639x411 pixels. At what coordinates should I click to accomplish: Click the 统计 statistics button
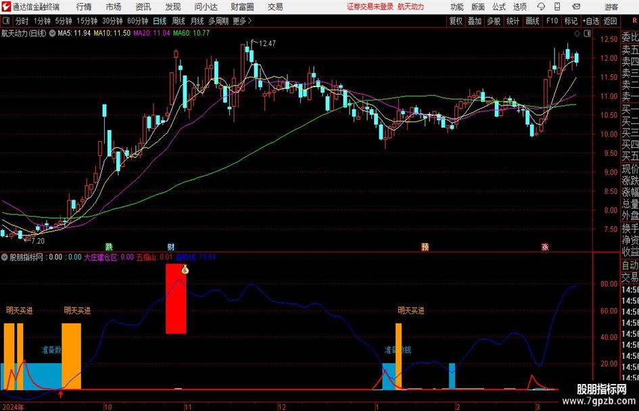point(513,21)
